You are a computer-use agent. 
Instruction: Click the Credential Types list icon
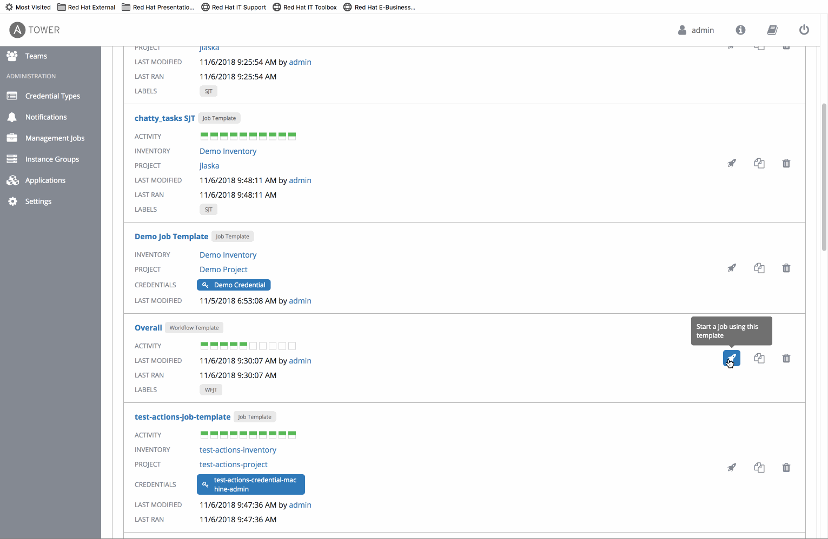12,96
